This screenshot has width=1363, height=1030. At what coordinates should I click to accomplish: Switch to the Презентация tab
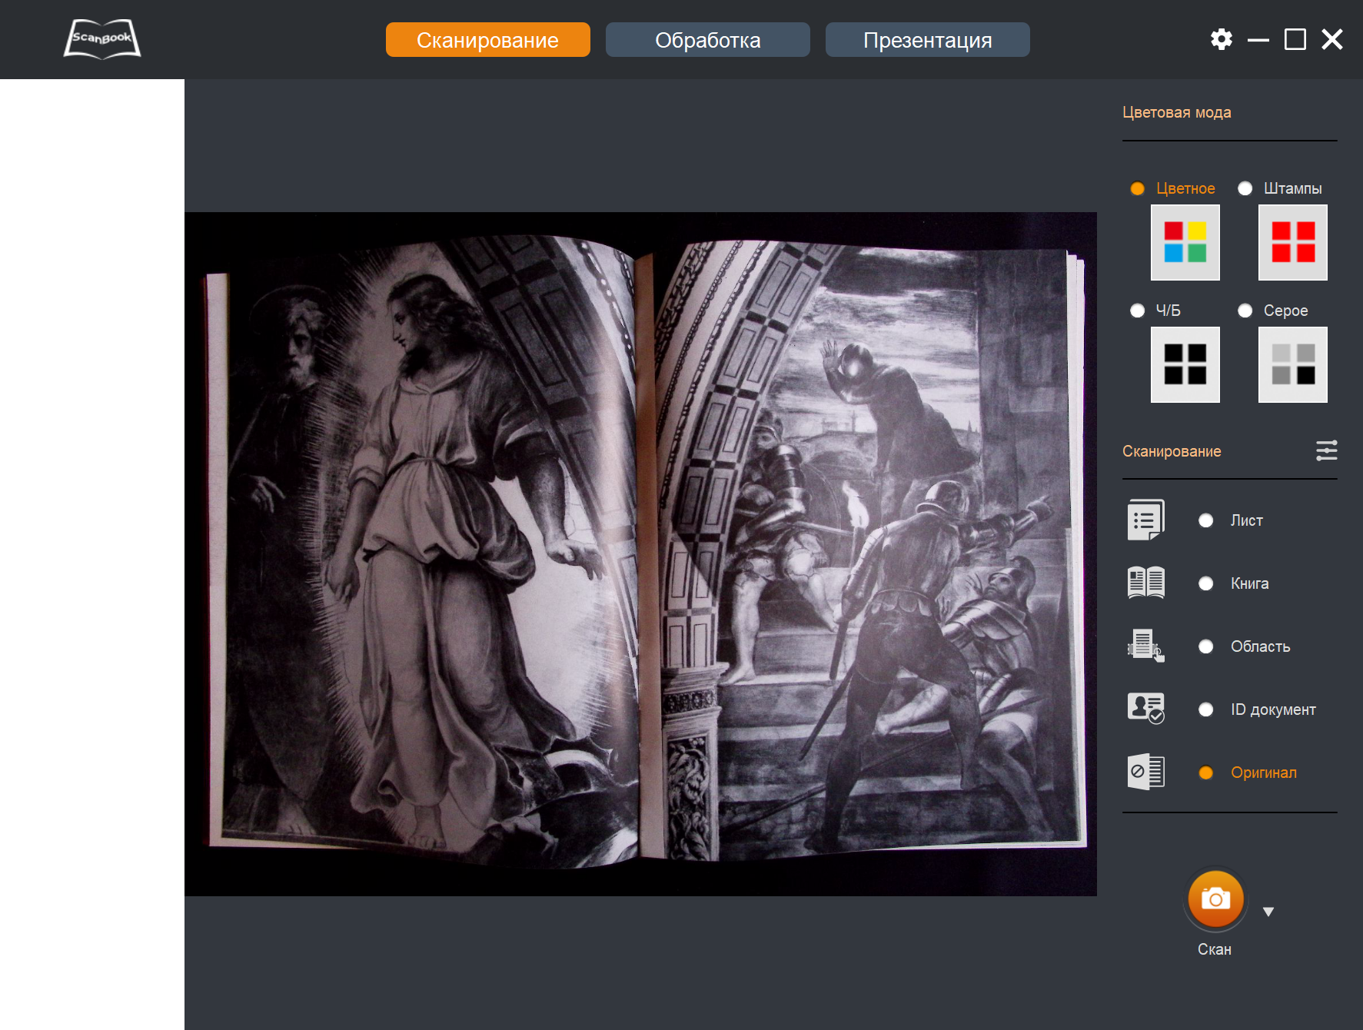(x=928, y=39)
